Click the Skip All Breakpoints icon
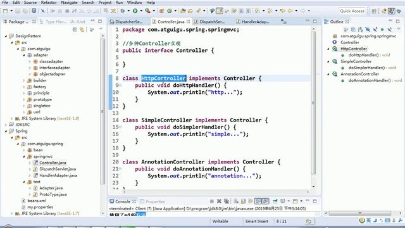This screenshot has width=405, height=228. pyautogui.click(x=42, y=11)
